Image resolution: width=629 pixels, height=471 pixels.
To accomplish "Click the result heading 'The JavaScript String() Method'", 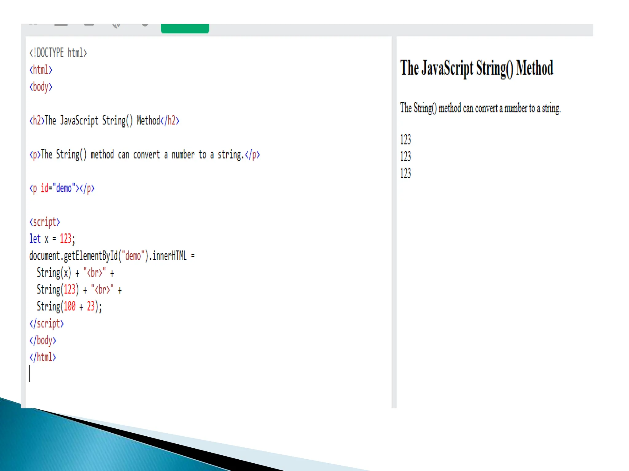I will coord(476,68).
